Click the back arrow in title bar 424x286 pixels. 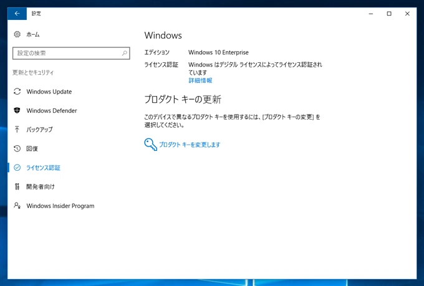point(17,14)
